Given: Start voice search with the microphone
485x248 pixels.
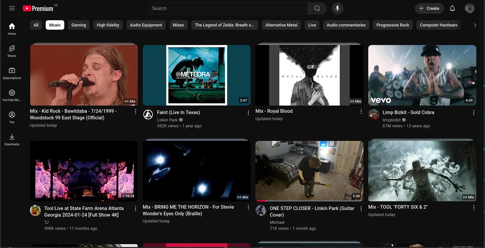Looking at the screenshot, I should (337, 8).
